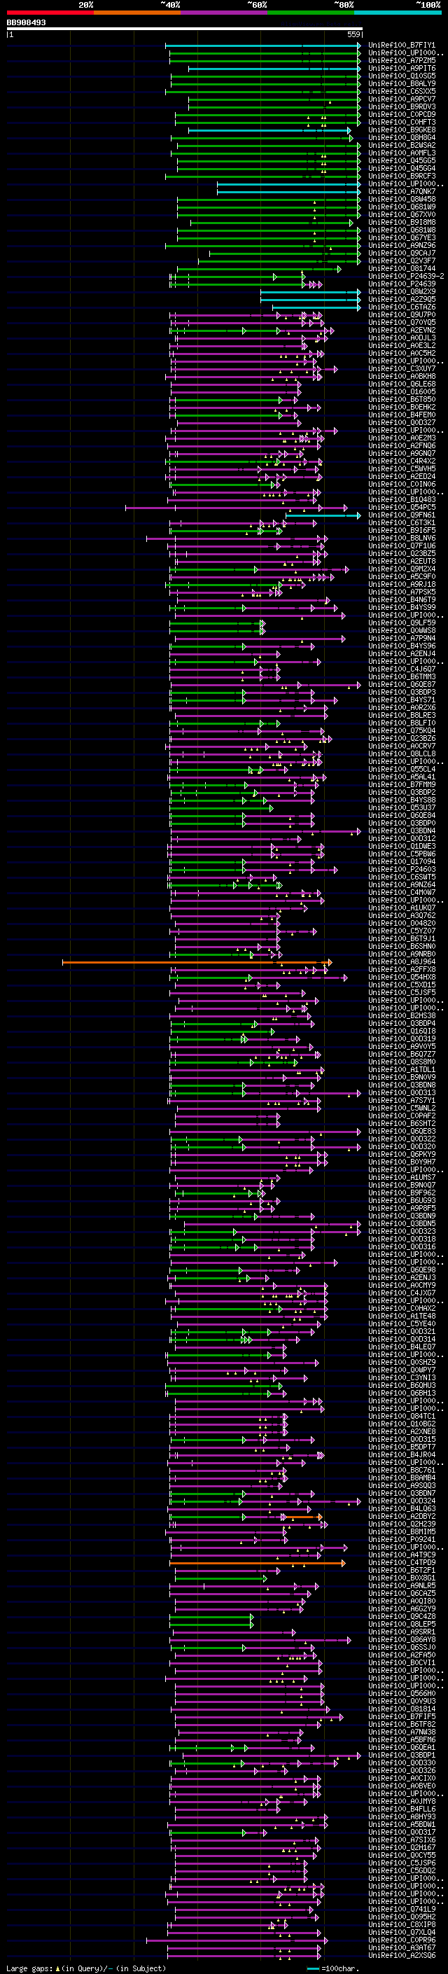Click hit label UniRef100_Q67XV0

tap(401, 214)
